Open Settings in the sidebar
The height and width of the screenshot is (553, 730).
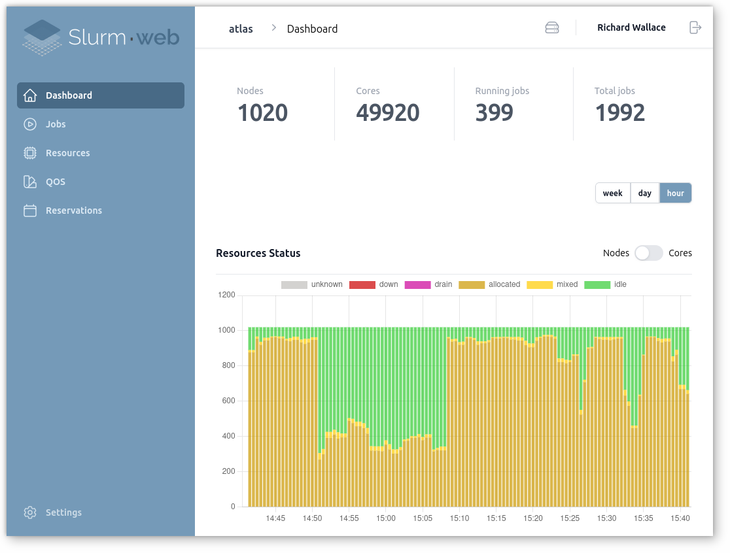[101, 512]
